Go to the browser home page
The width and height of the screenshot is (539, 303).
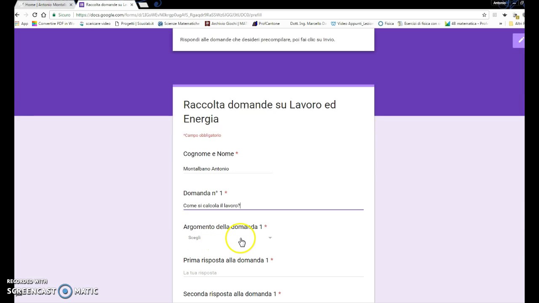43,15
